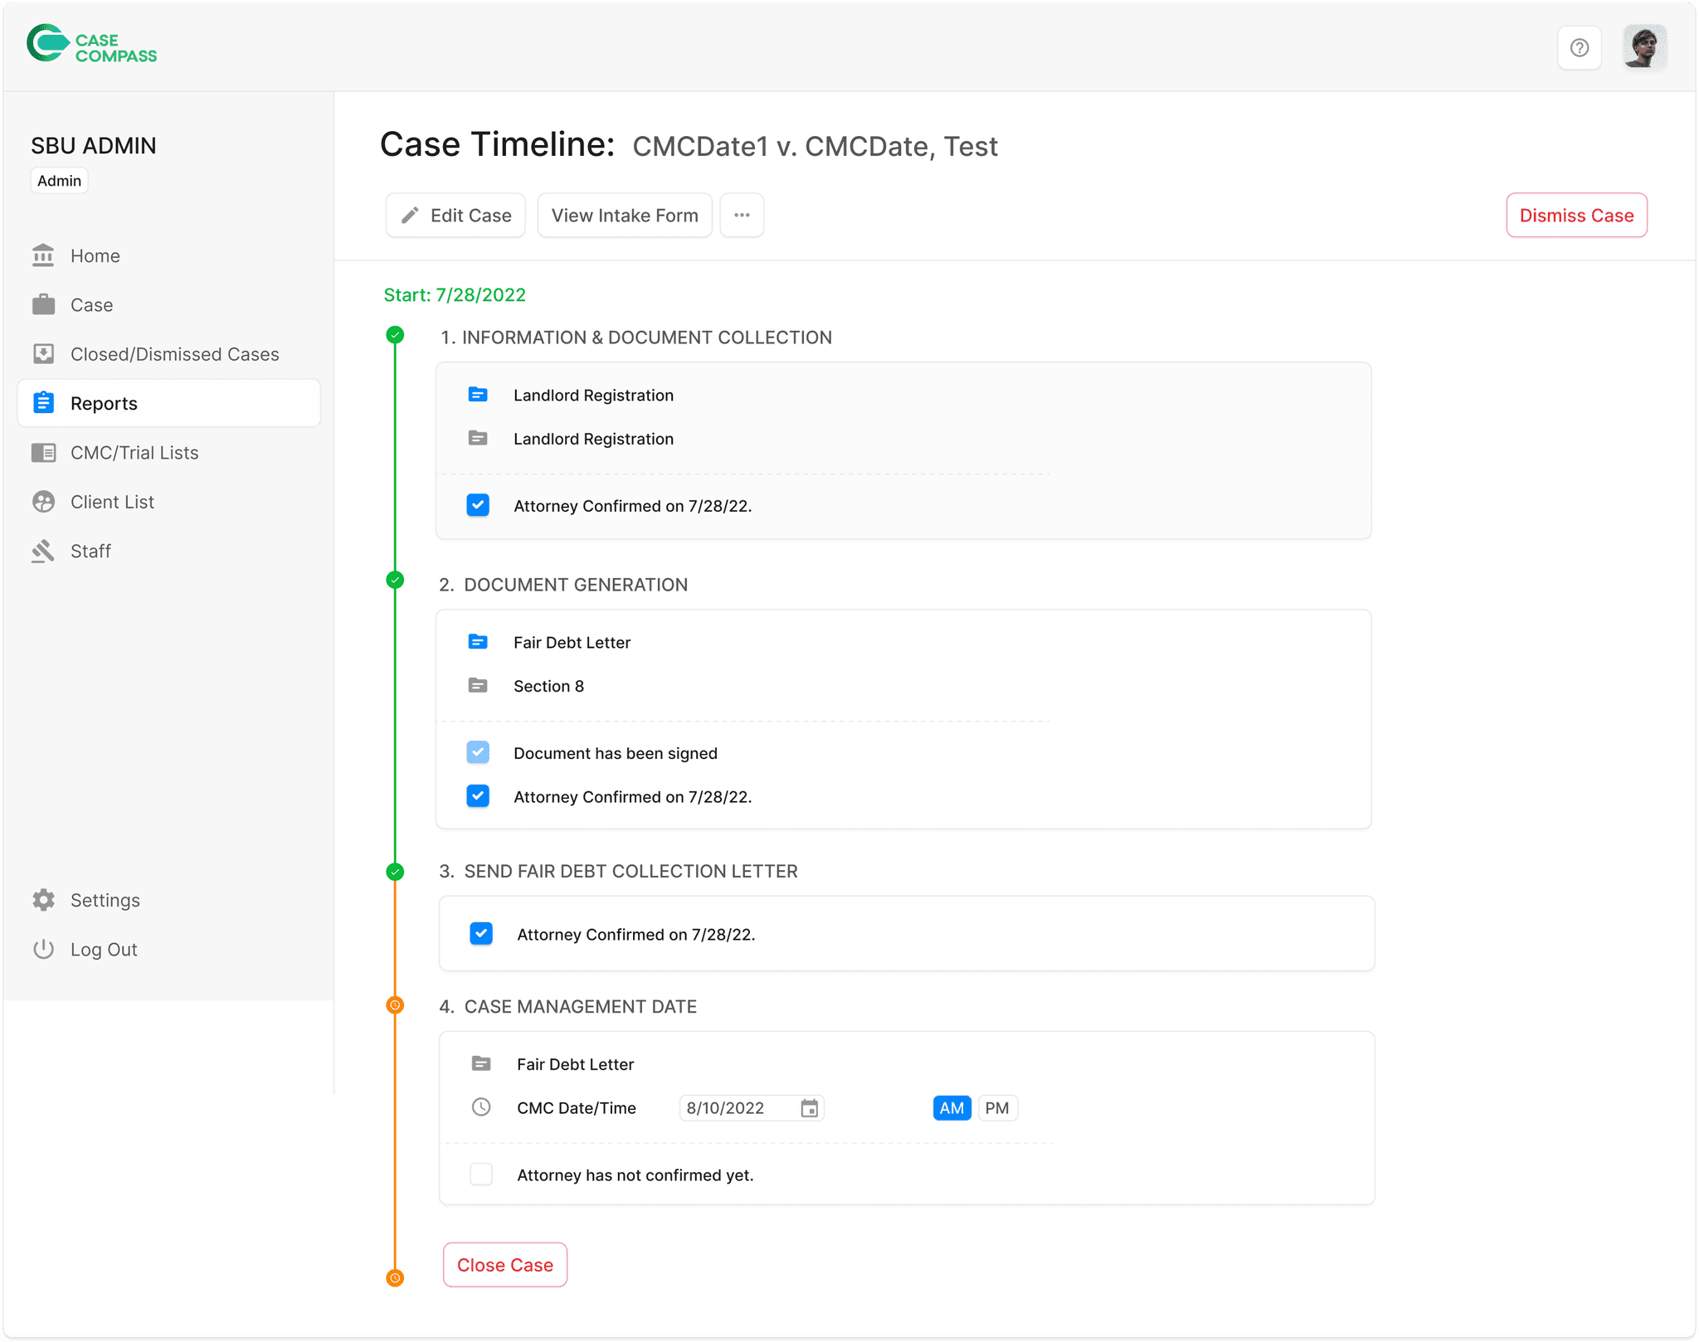
Task: Open the blue Landlord Registration folder icon
Action: [x=478, y=395]
